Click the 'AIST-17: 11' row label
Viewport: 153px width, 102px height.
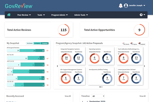10,68
